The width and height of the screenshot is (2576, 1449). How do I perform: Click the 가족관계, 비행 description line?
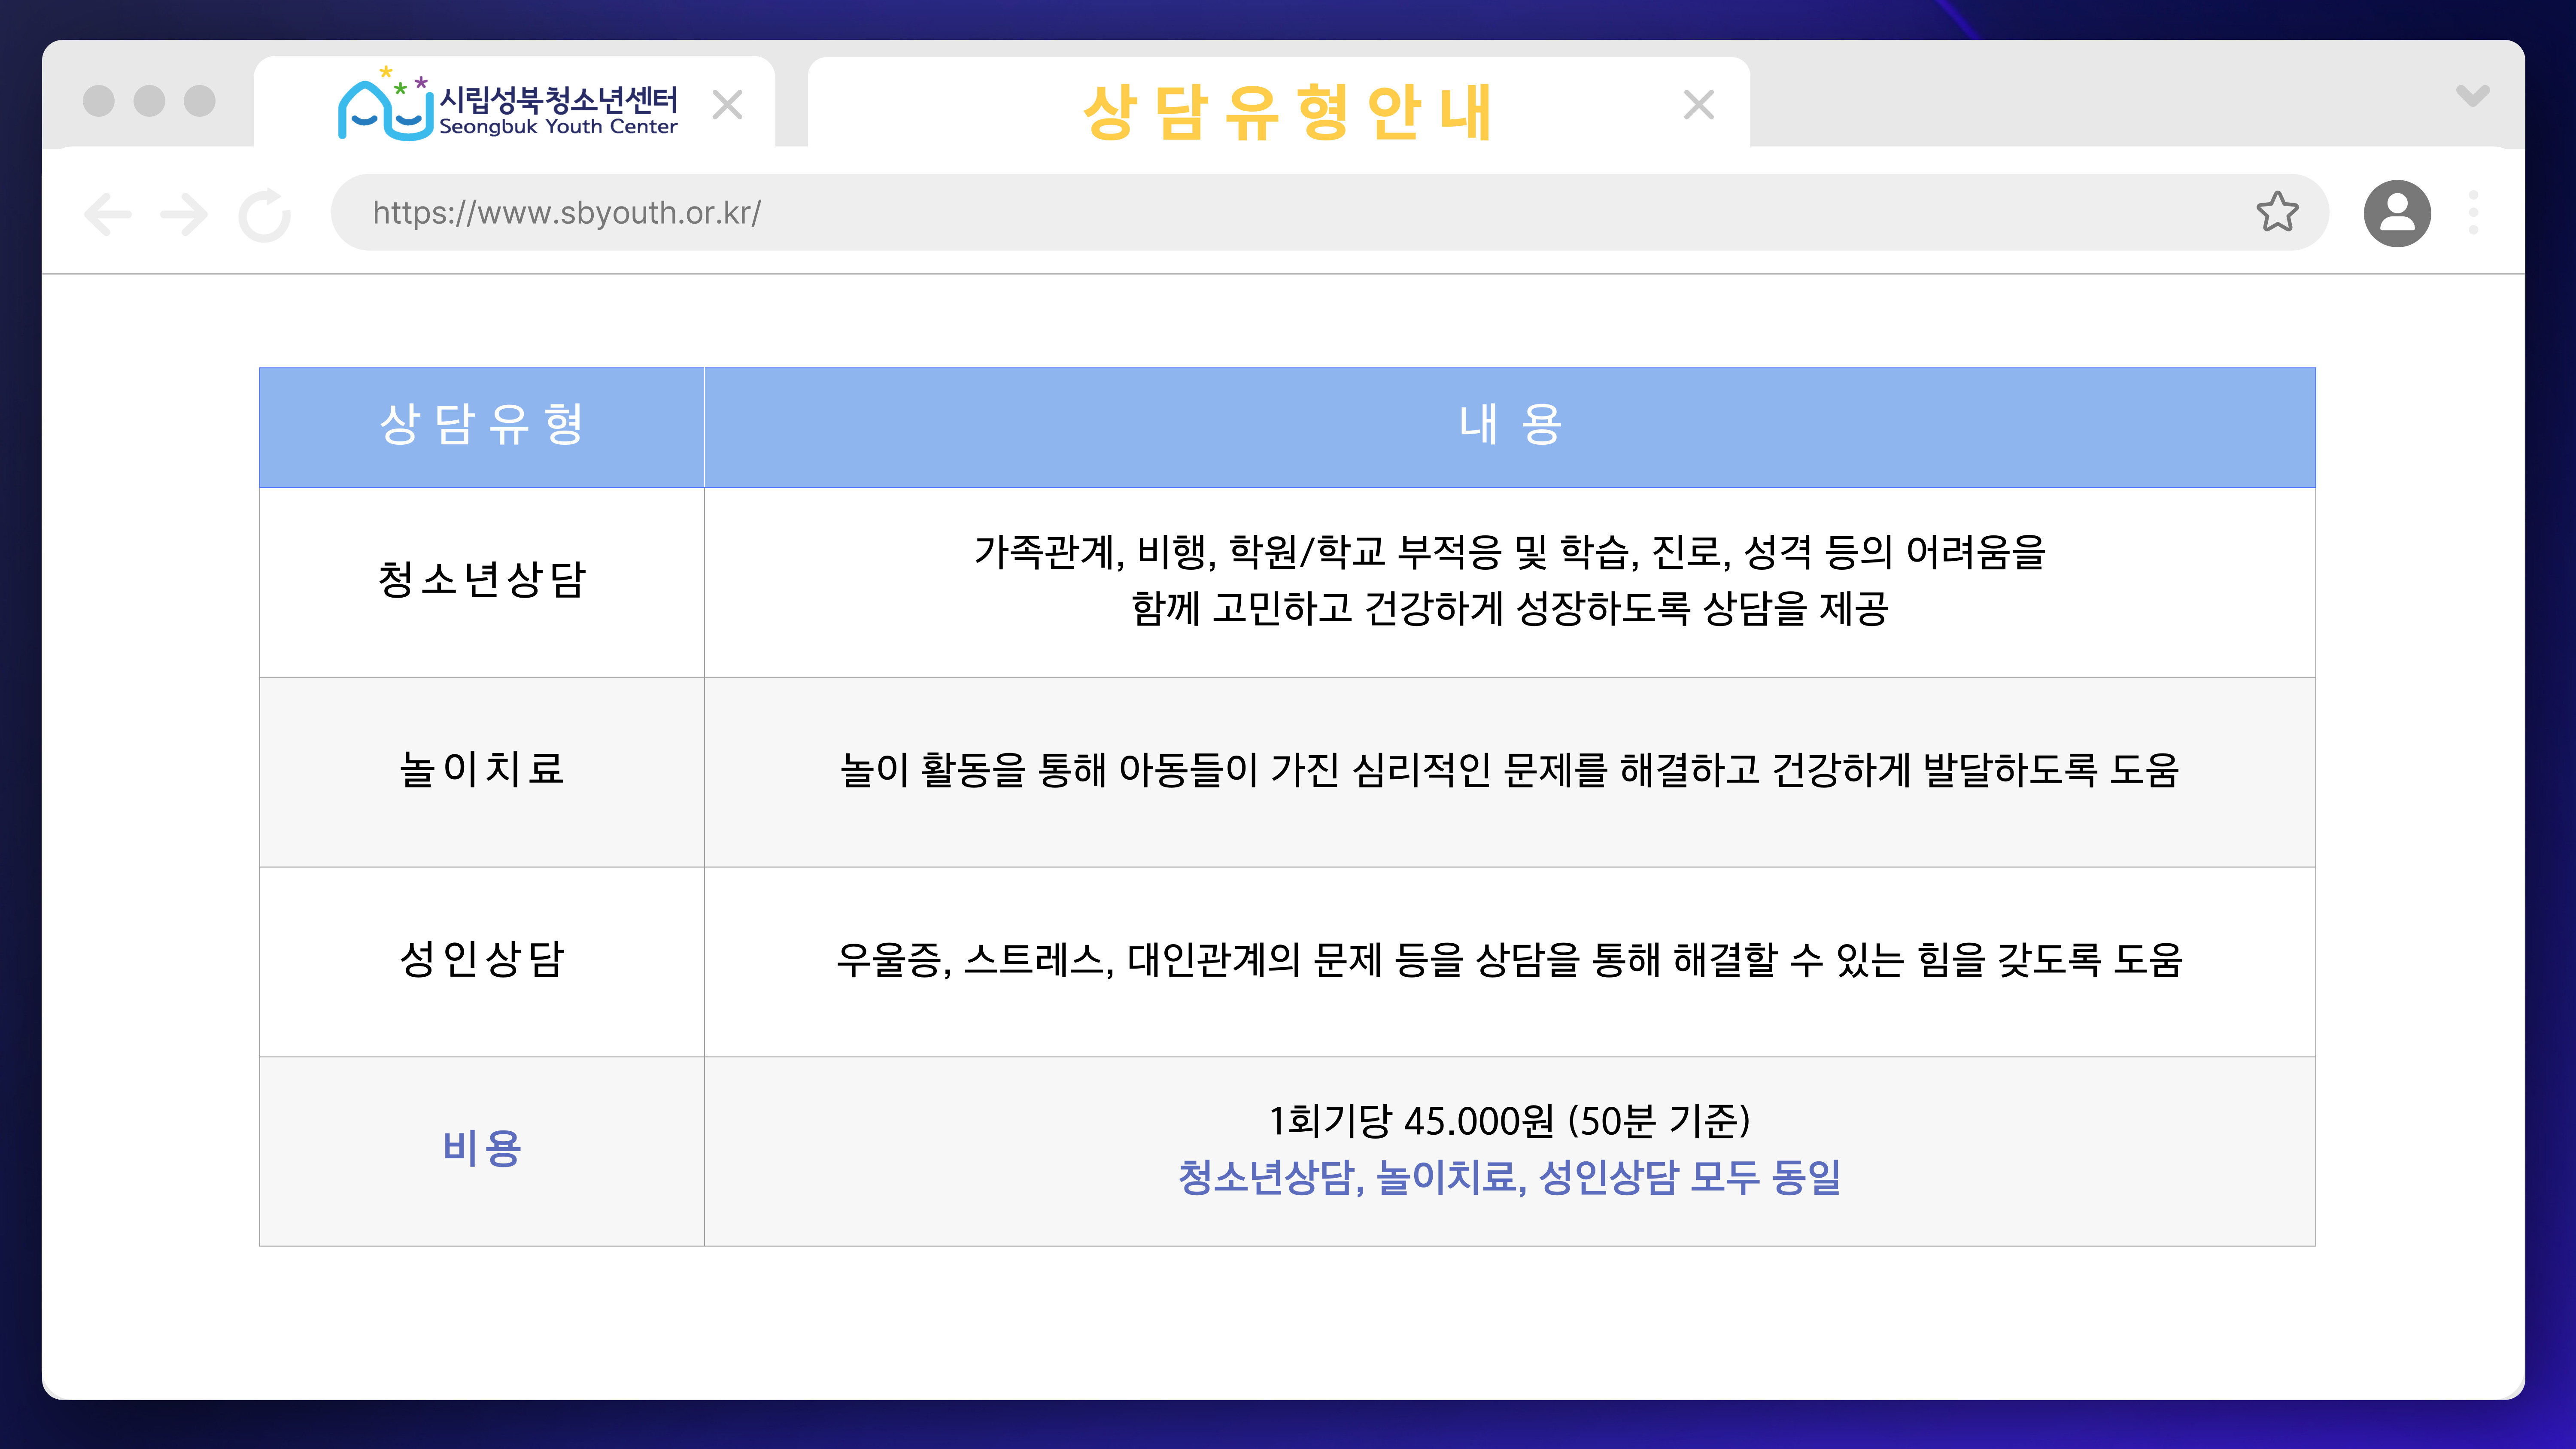tap(1510, 552)
